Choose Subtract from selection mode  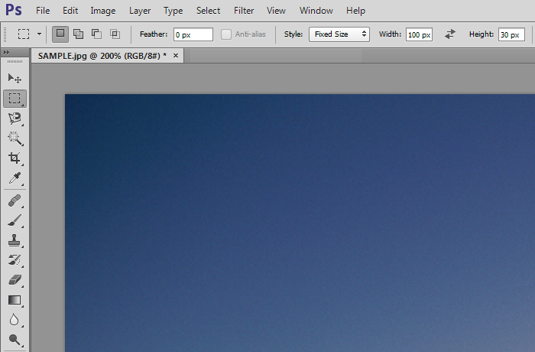tap(96, 34)
